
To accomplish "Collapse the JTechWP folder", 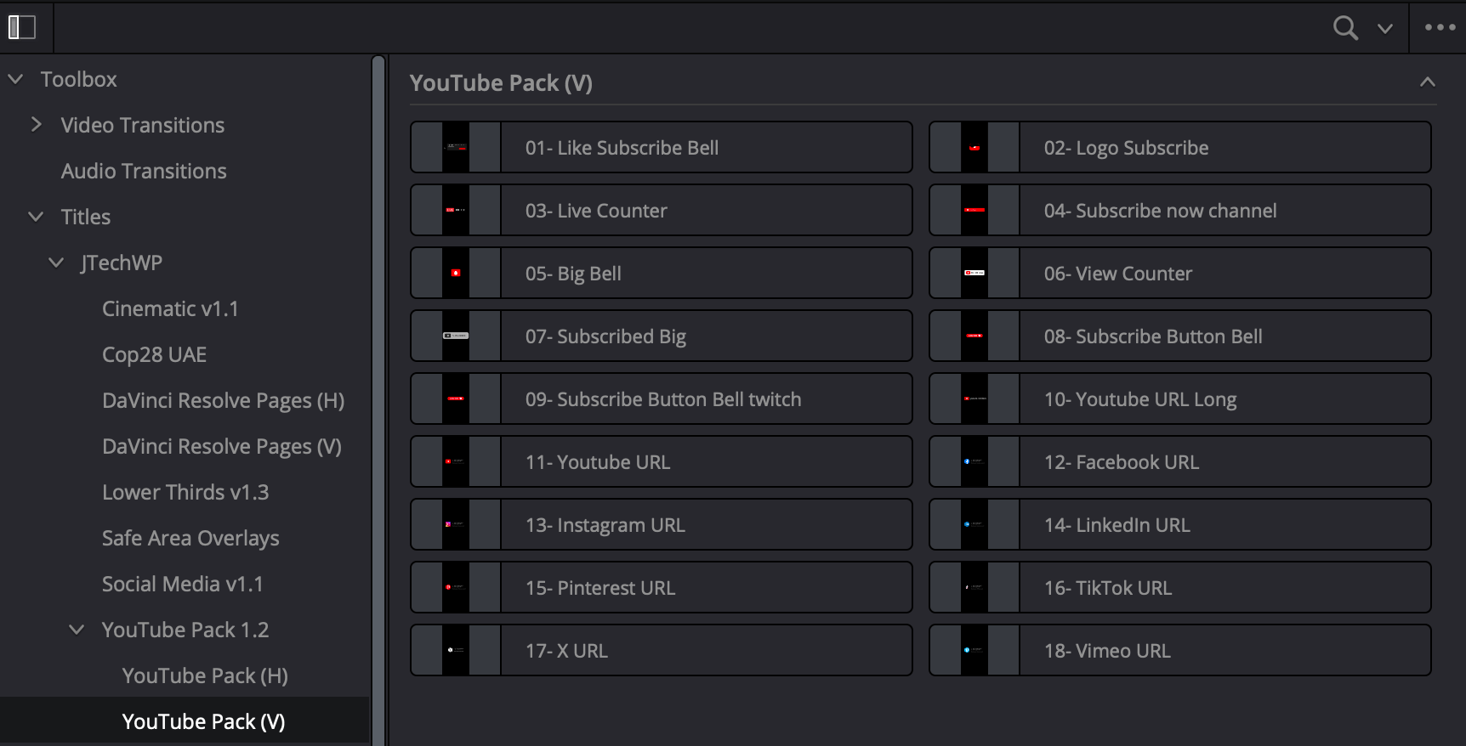I will click(56, 262).
